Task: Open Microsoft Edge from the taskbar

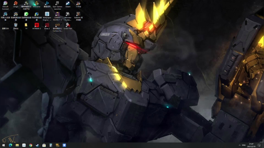Action: tap(10, 145)
